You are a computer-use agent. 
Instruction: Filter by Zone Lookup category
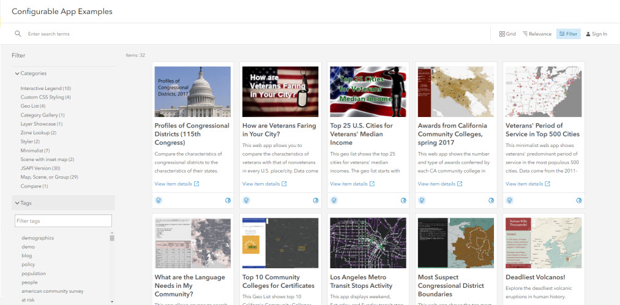pyautogui.click(x=39, y=132)
